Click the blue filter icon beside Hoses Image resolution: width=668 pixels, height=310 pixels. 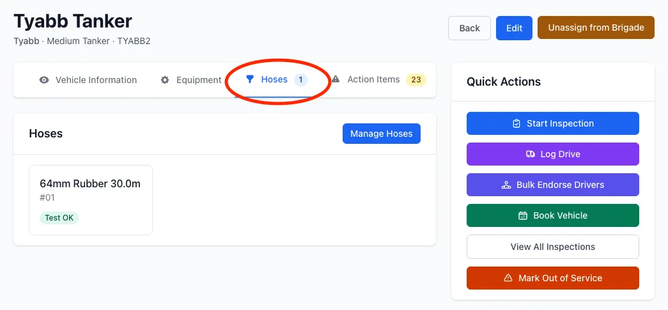250,79
